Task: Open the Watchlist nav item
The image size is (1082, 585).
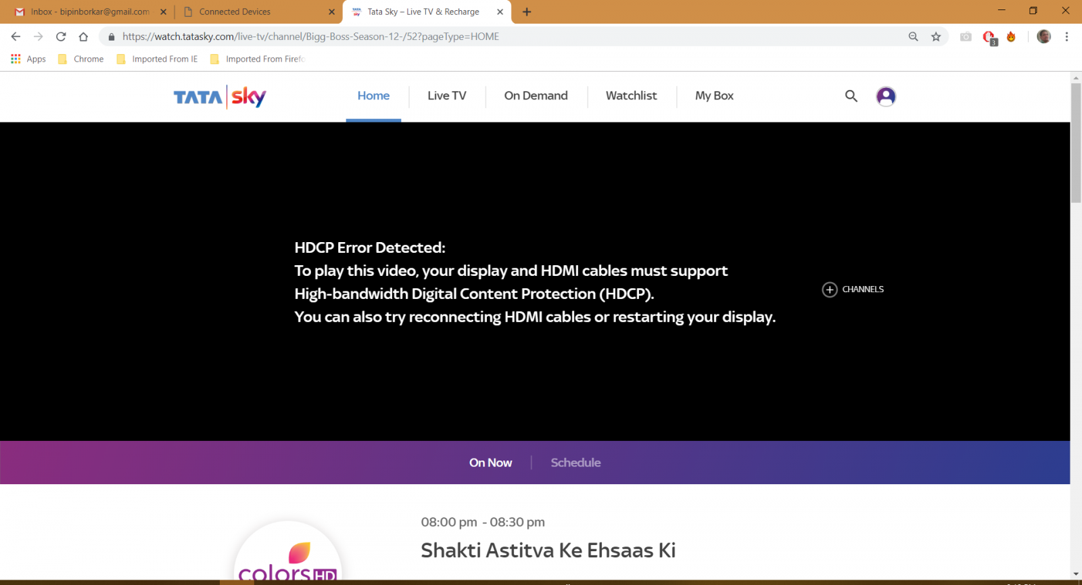Action: (631, 96)
